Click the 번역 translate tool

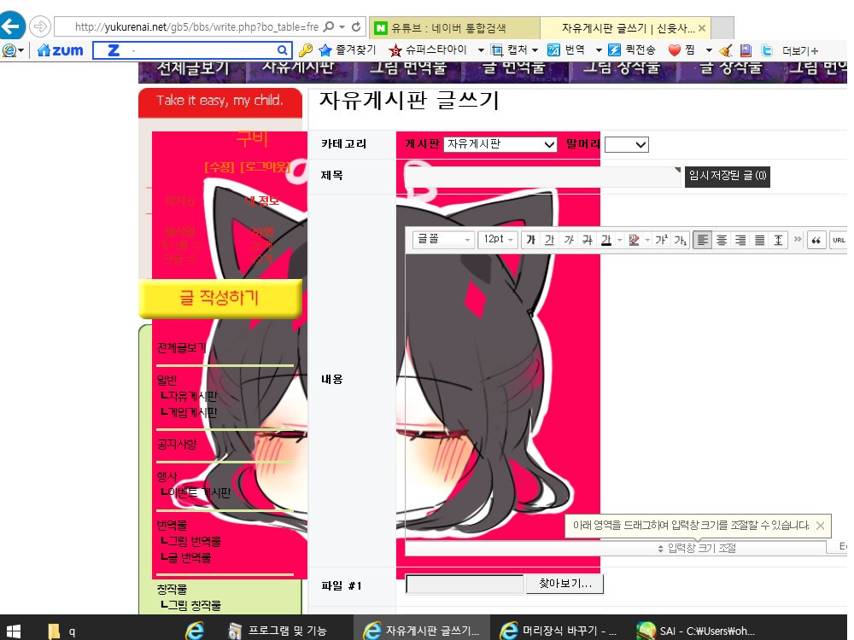point(566,50)
